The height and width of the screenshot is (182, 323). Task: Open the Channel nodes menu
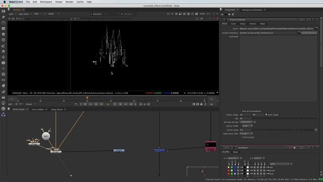(4, 28)
